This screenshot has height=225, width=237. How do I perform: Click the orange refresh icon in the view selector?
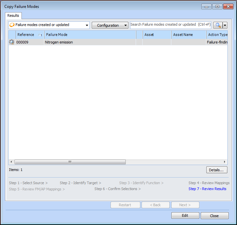12,25
